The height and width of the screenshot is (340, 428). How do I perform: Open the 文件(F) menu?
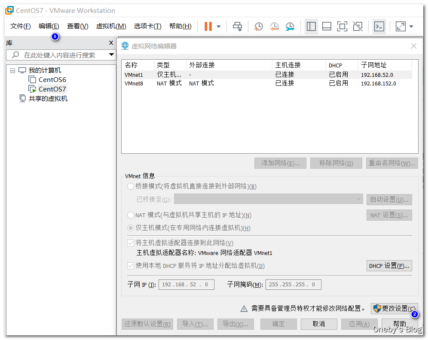[21, 26]
